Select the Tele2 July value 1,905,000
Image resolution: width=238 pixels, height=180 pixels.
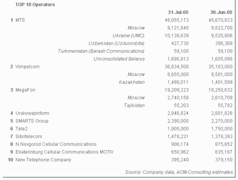(178, 129)
